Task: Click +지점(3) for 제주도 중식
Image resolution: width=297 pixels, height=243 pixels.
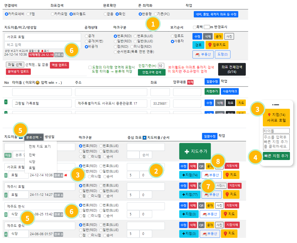Action: click(188, 234)
